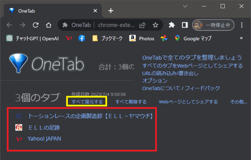Open the Extensions puzzle piece icon
The height and width of the screenshot is (160, 251).
point(171,25)
